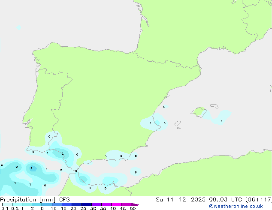
Task: Click the "0.5" legend scale label
Action: point(15,208)
